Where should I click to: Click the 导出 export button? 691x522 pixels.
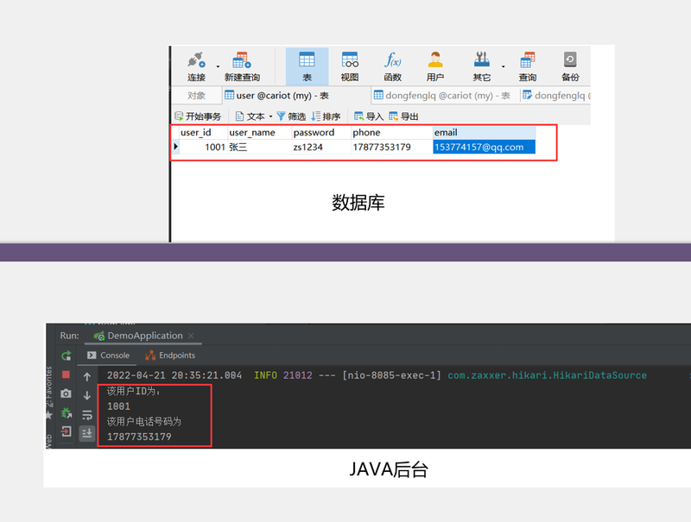403,116
